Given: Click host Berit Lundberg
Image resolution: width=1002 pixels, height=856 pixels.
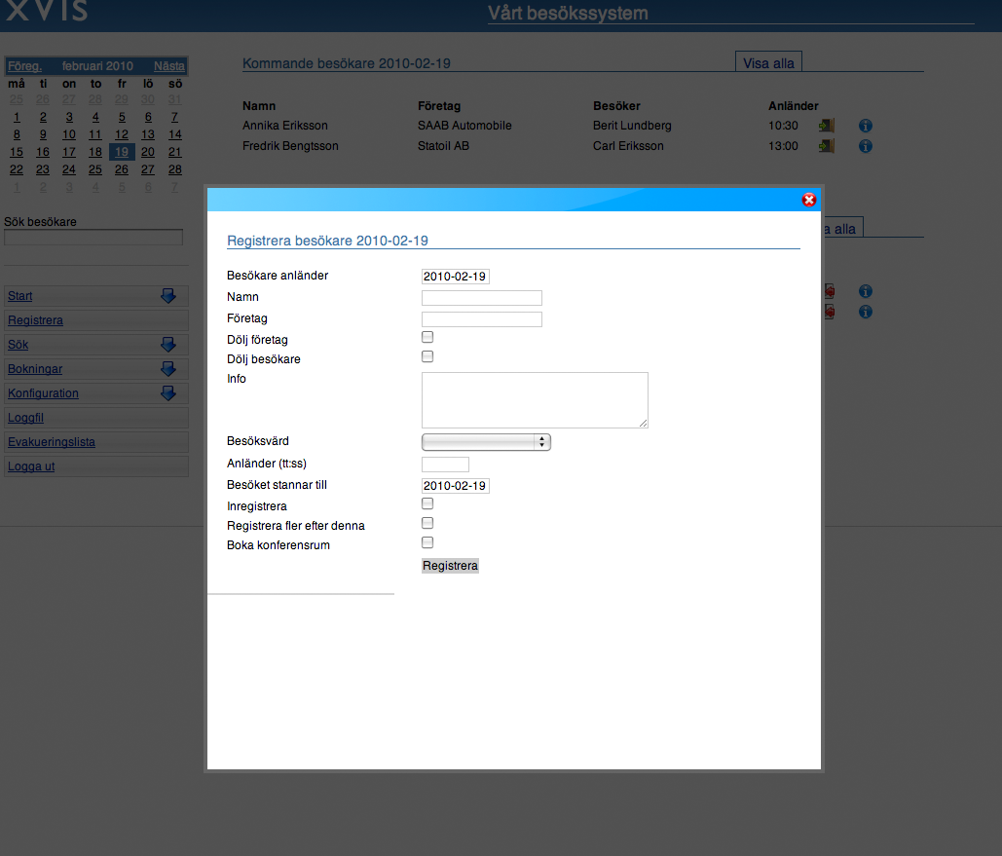Looking at the screenshot, I should (632, 126).
